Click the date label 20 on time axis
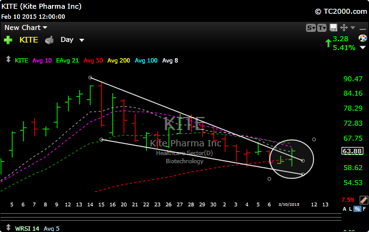The width and height of the screenshot is (369, 232). (124, 204)
